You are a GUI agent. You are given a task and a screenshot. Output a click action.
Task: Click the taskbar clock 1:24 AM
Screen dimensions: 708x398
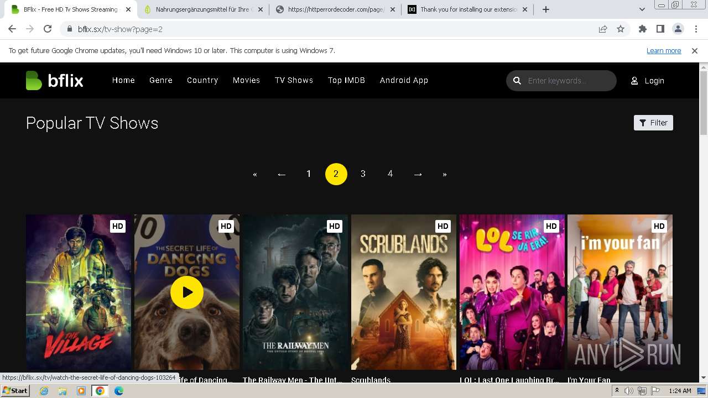tap(680, 391)
